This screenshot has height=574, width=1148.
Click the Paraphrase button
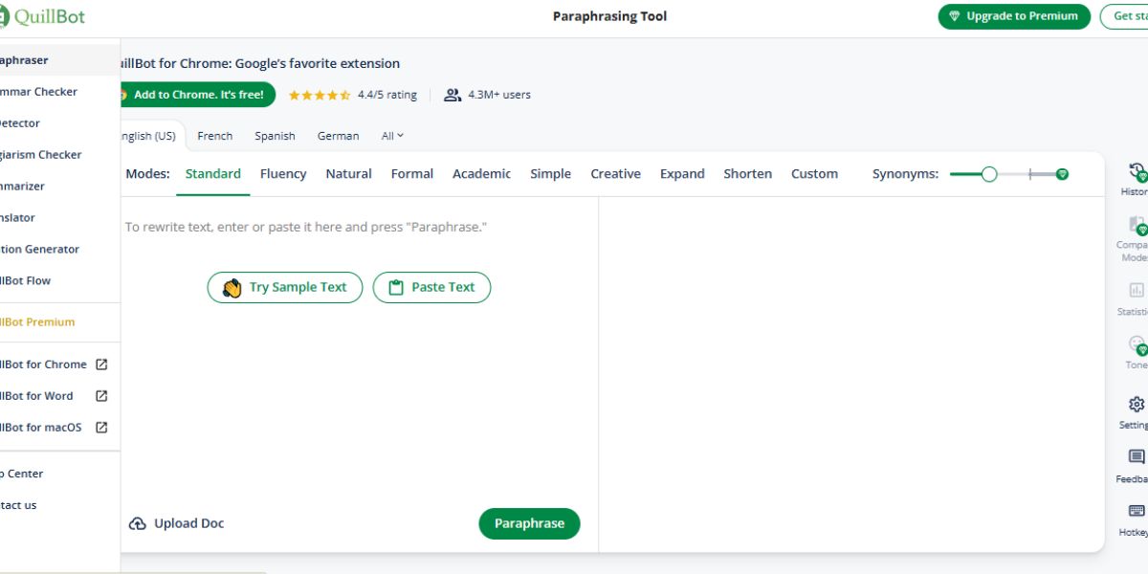click(529, 523)
